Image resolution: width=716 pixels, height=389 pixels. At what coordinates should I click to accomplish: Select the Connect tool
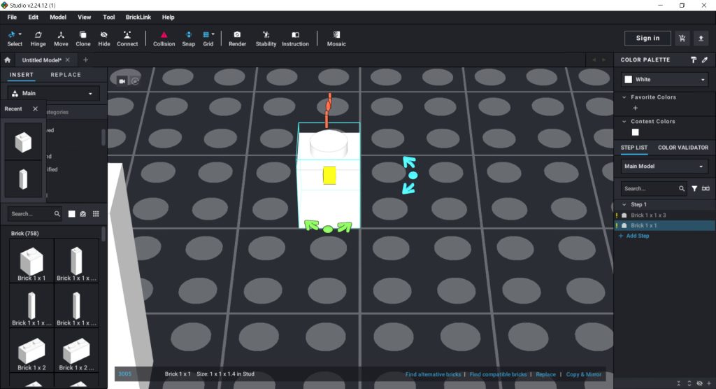(x=127, y=38)
